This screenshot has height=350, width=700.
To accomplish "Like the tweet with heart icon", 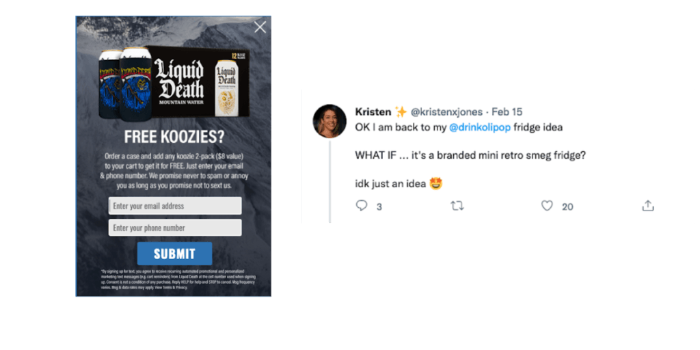I will pos(547,206).
